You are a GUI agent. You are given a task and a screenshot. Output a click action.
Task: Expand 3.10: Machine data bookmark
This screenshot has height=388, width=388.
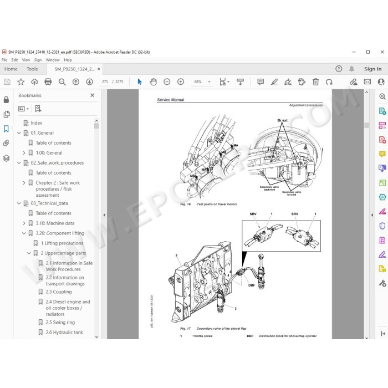[24, 223]
